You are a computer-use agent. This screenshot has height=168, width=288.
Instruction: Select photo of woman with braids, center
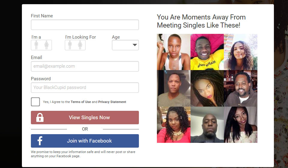tap(207, 88)
